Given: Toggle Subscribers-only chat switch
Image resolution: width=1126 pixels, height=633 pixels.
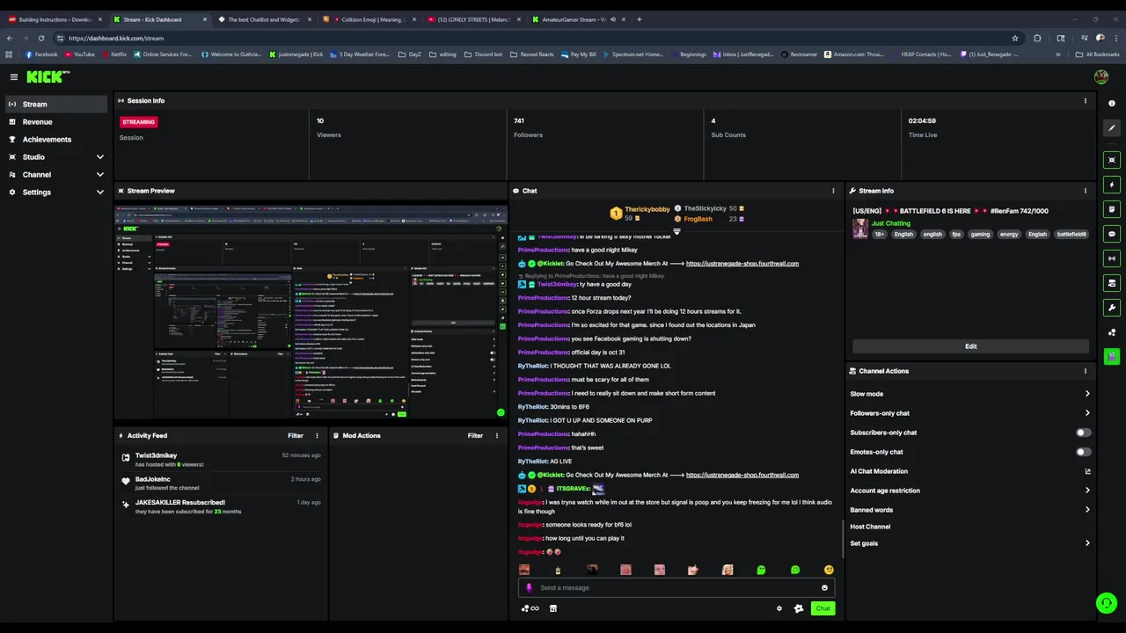Looking at the screenshot, I should [1084, 433].
